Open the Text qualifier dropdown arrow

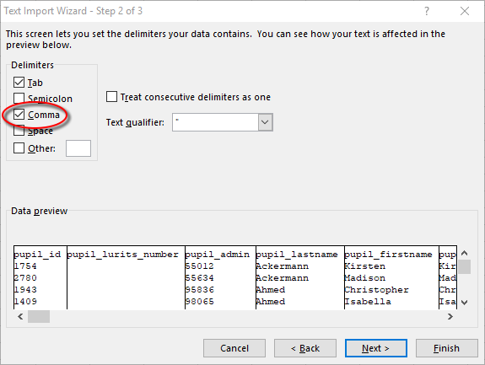[x=265, y=122]
